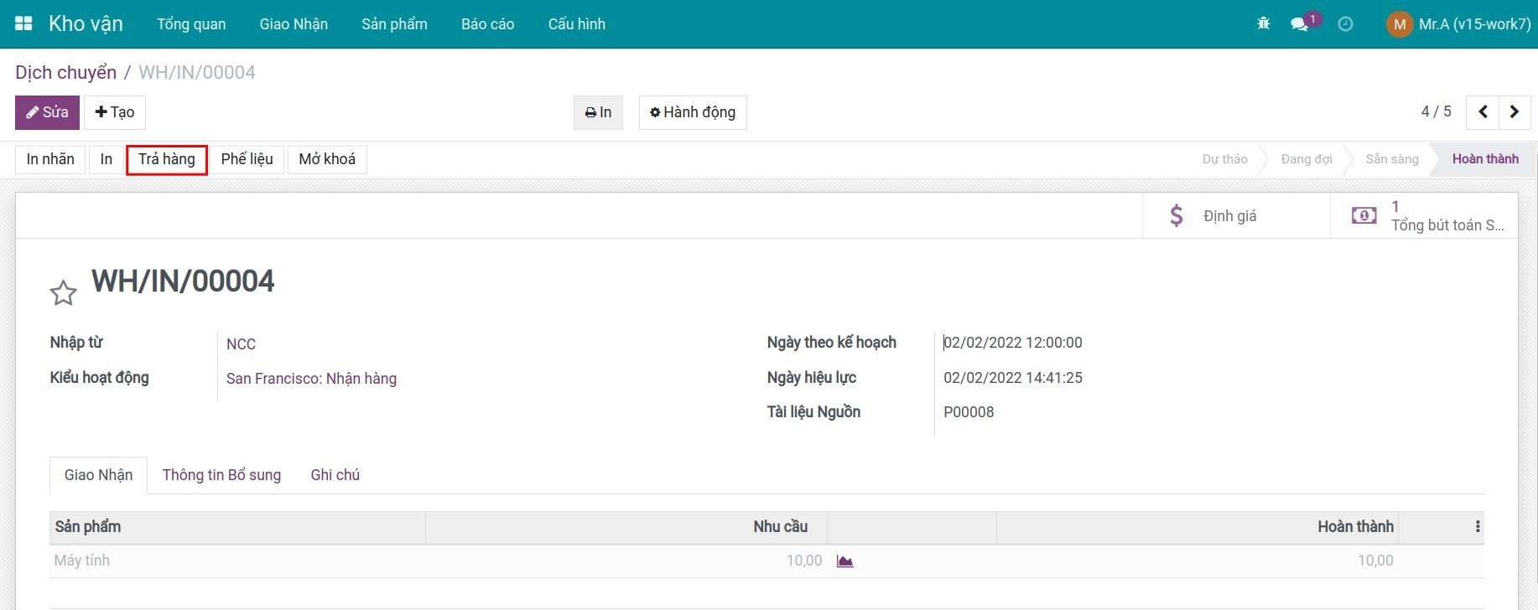
Task: Click the Sửa edit button
Action: click(47, 112)
